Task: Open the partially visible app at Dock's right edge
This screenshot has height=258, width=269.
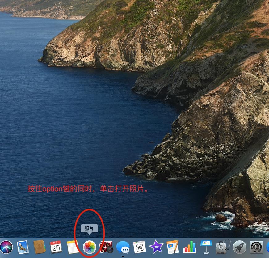Action: click(x=267, y=247)
